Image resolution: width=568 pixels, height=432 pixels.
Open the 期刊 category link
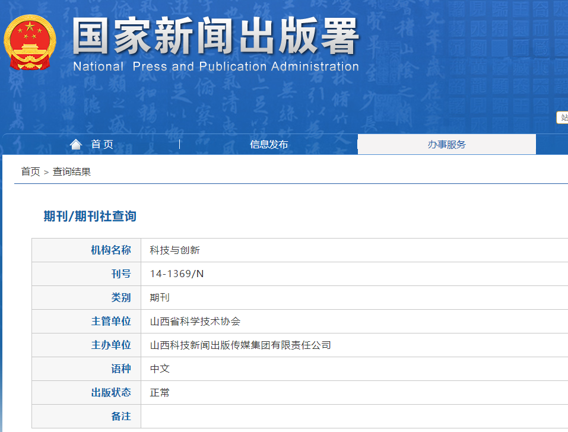pos(158,297)
